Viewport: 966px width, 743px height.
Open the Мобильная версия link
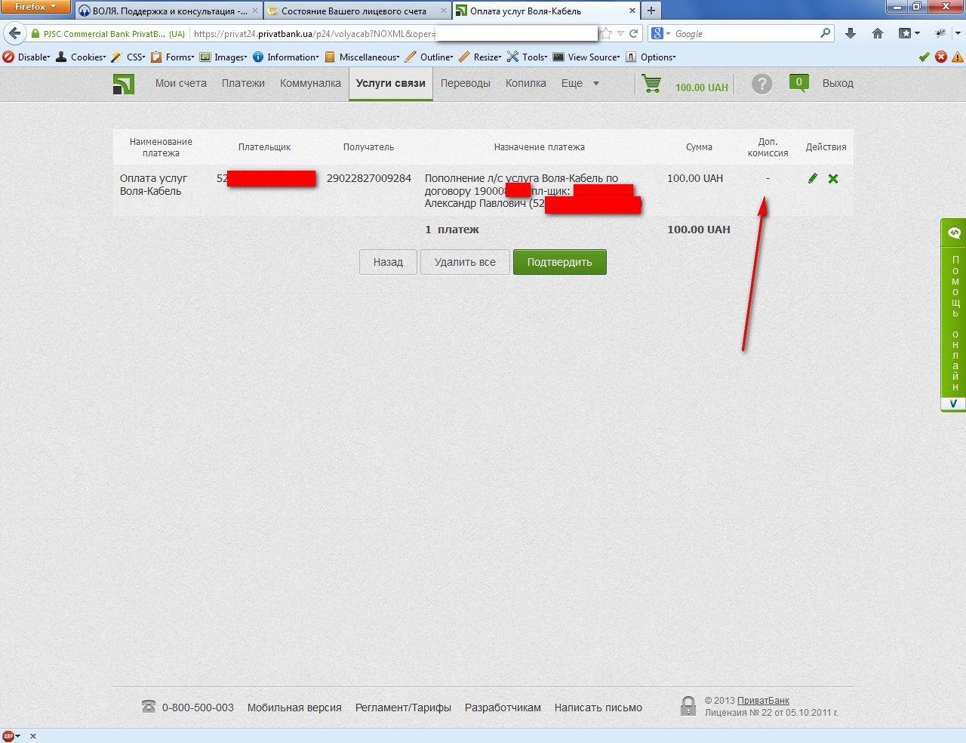pyautogui.click(x=294, y=708)
